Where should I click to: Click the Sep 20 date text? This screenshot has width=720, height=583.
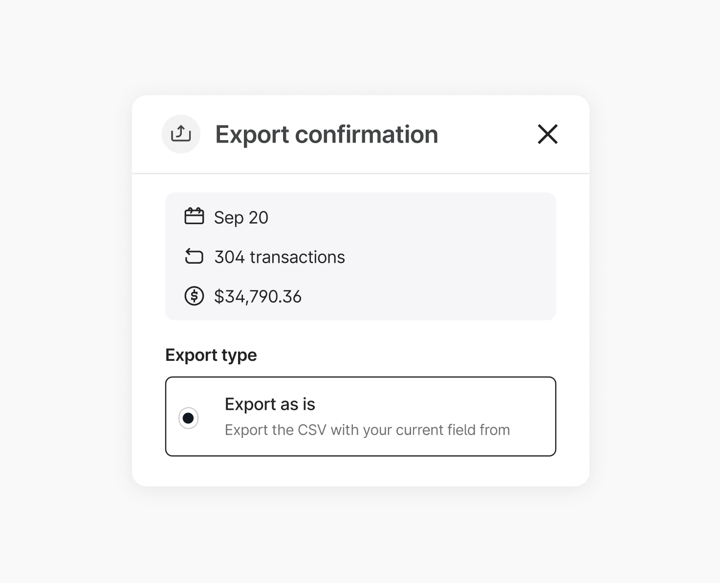241,218
